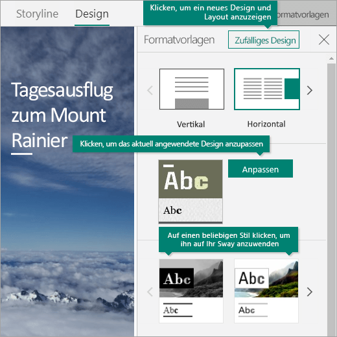Apply the black-and-white Abc style
Image resolution: width=337 pixels, height=337 pixels.
191,291
